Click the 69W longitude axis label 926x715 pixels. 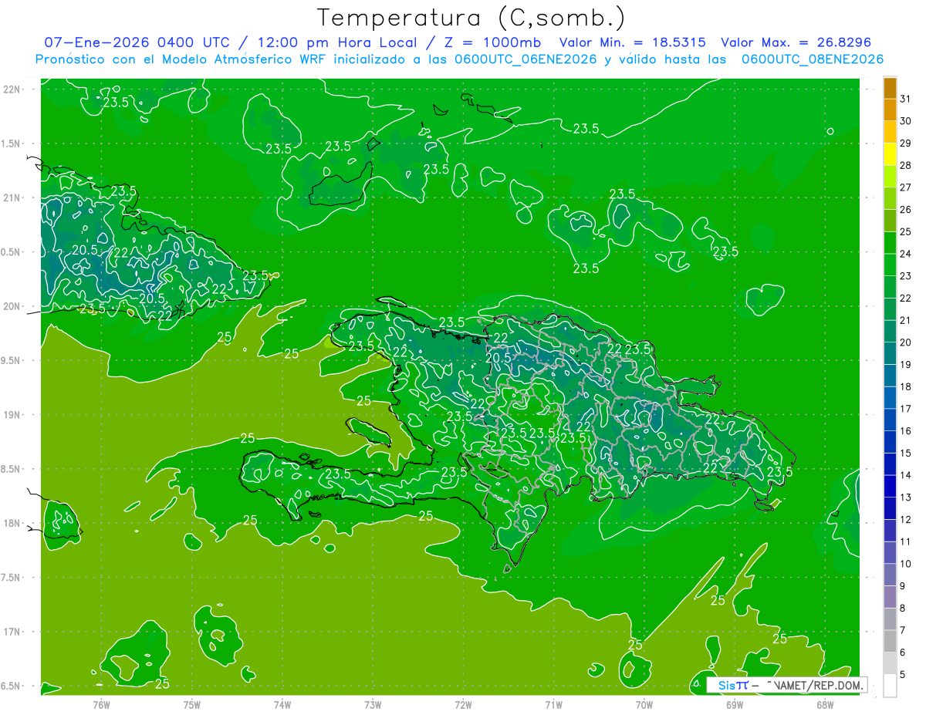point(735,704)
